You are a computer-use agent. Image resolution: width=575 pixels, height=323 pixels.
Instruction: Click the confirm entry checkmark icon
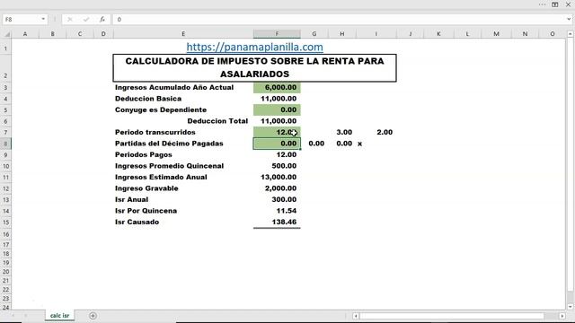86,20
